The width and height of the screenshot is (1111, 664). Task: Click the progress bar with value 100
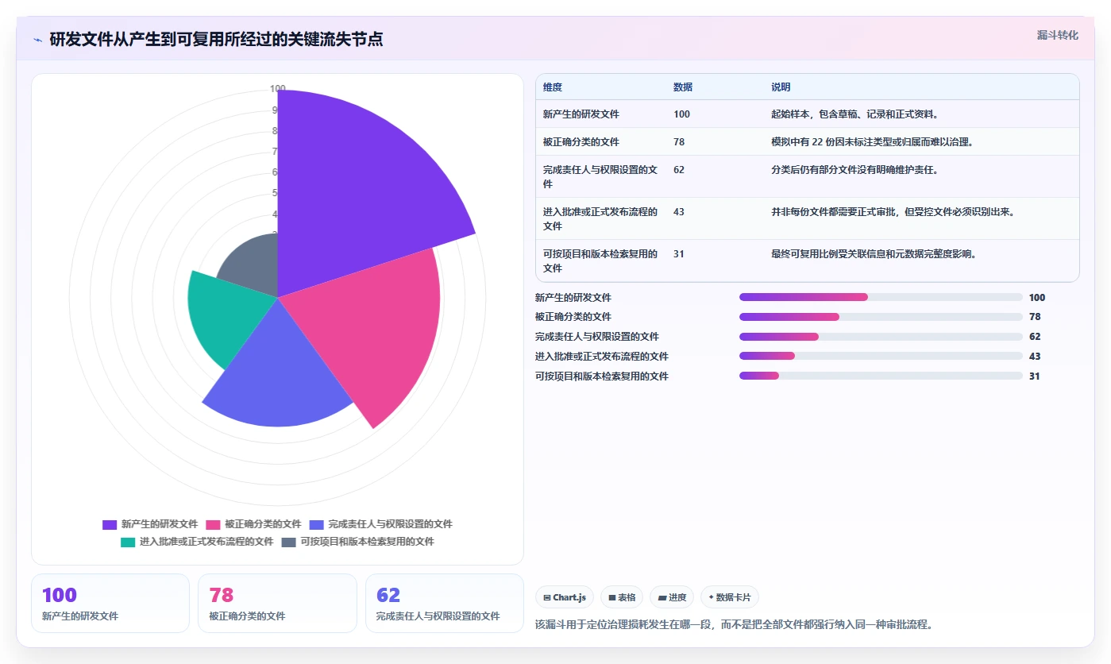click(x=881, y=297)
